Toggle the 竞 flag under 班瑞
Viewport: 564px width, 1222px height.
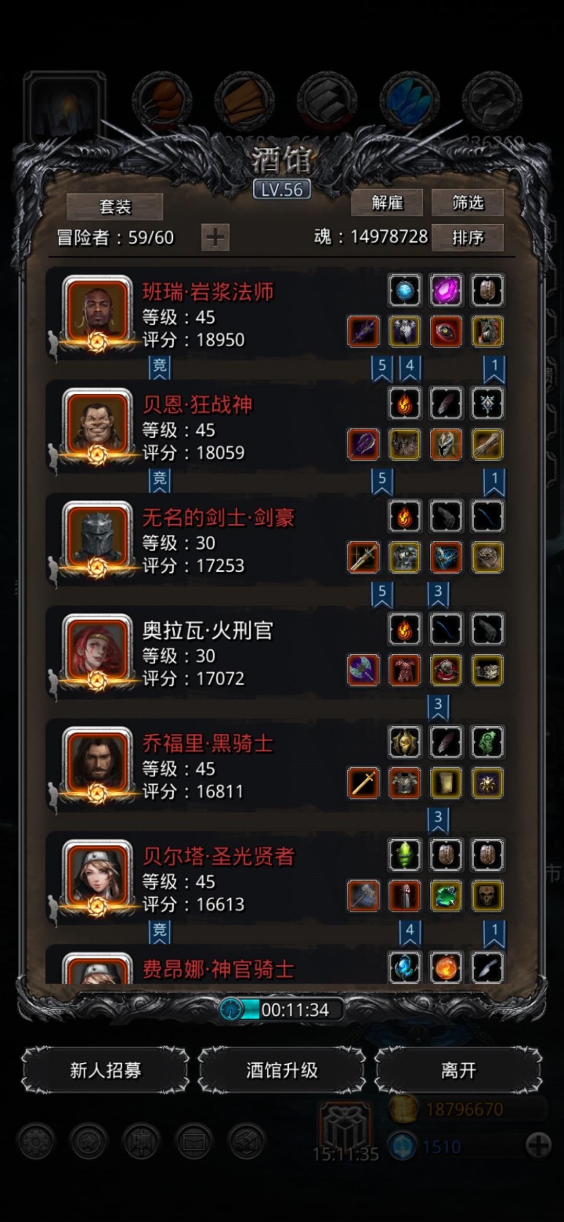[159, 367]
